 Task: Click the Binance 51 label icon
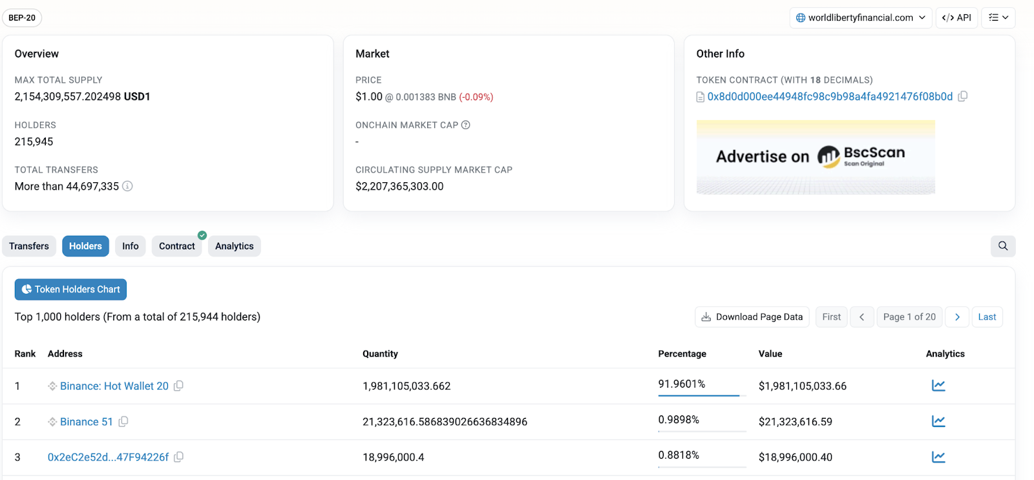[52, 421]
